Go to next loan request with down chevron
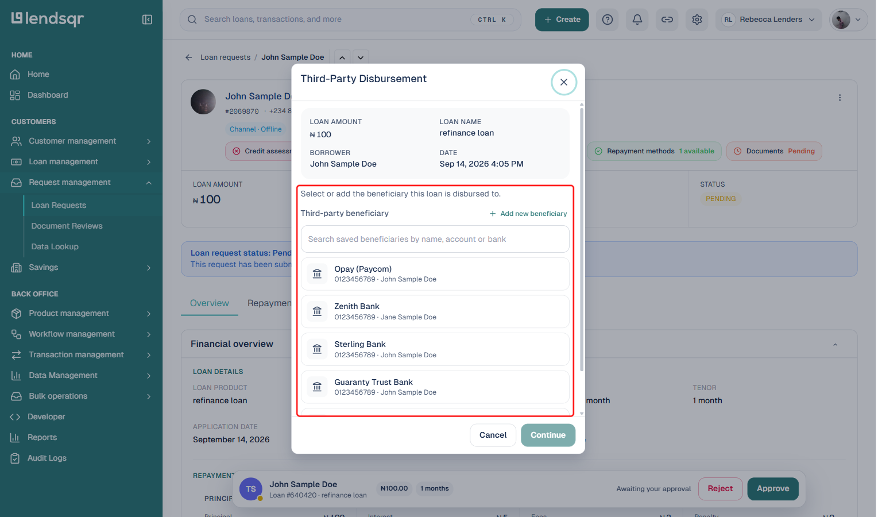882x517 pixels. pos(361,57)
